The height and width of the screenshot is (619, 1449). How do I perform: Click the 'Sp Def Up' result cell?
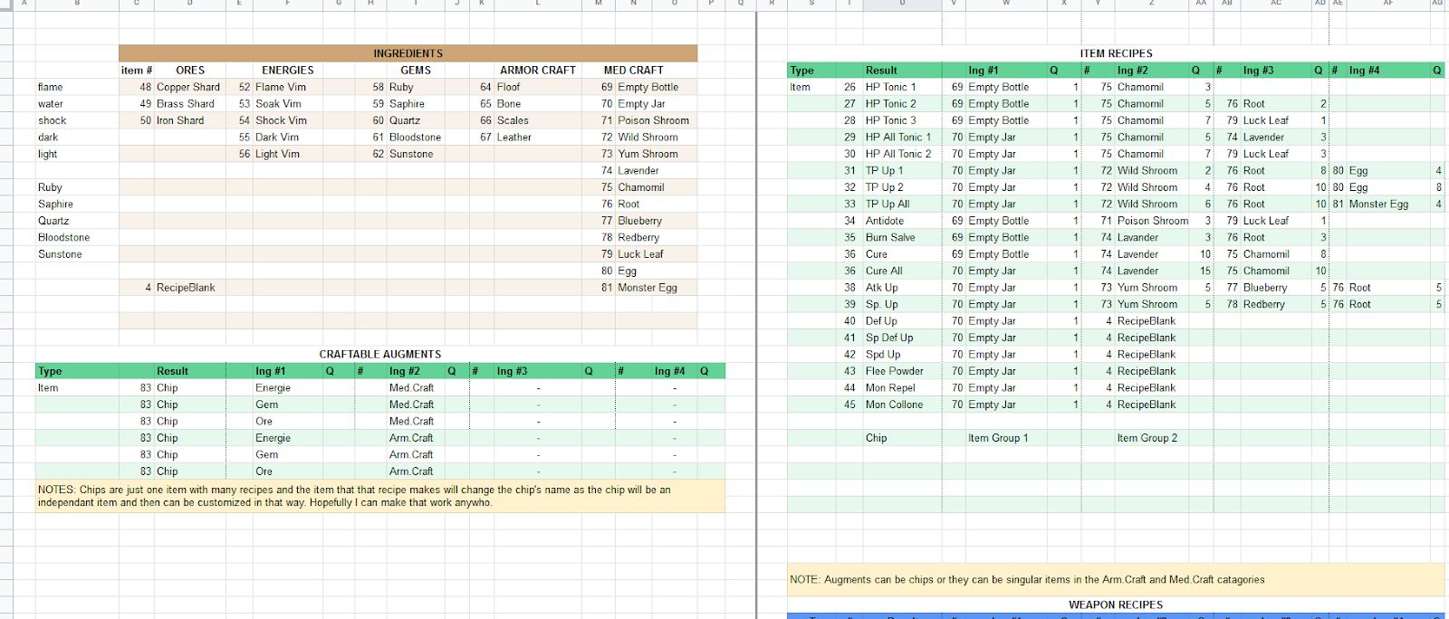pyautogui.click(x=902, y=338)
